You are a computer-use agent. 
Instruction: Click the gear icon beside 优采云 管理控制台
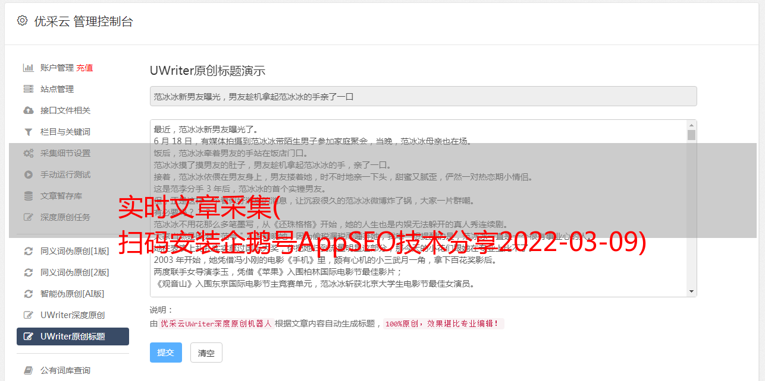(22, 21)
